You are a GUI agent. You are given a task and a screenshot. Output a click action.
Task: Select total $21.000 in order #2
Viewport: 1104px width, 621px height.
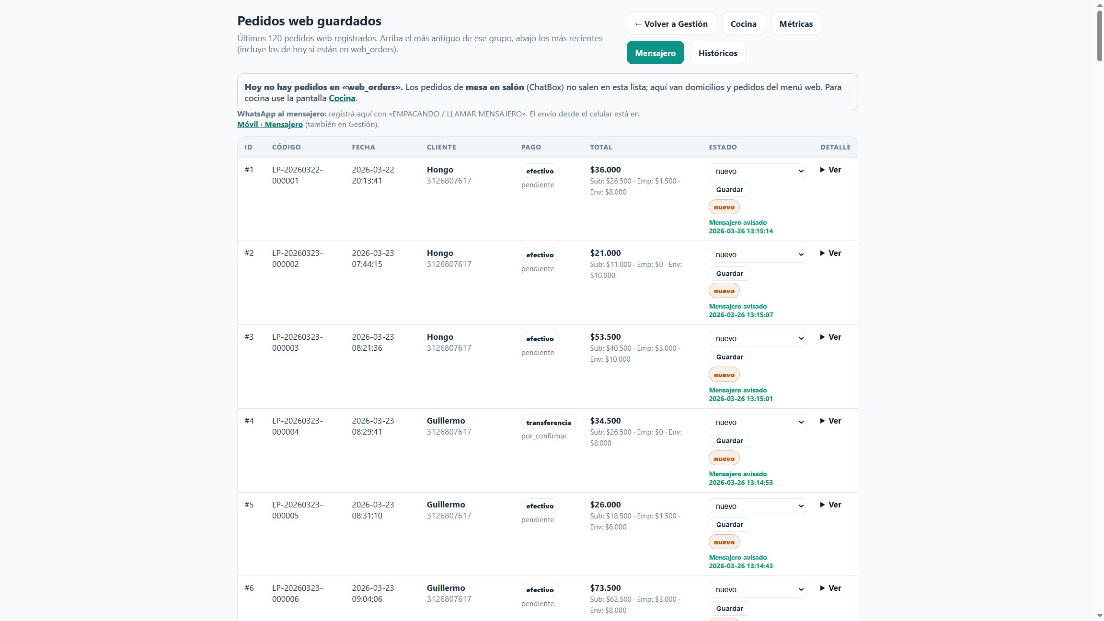point(605,253)
